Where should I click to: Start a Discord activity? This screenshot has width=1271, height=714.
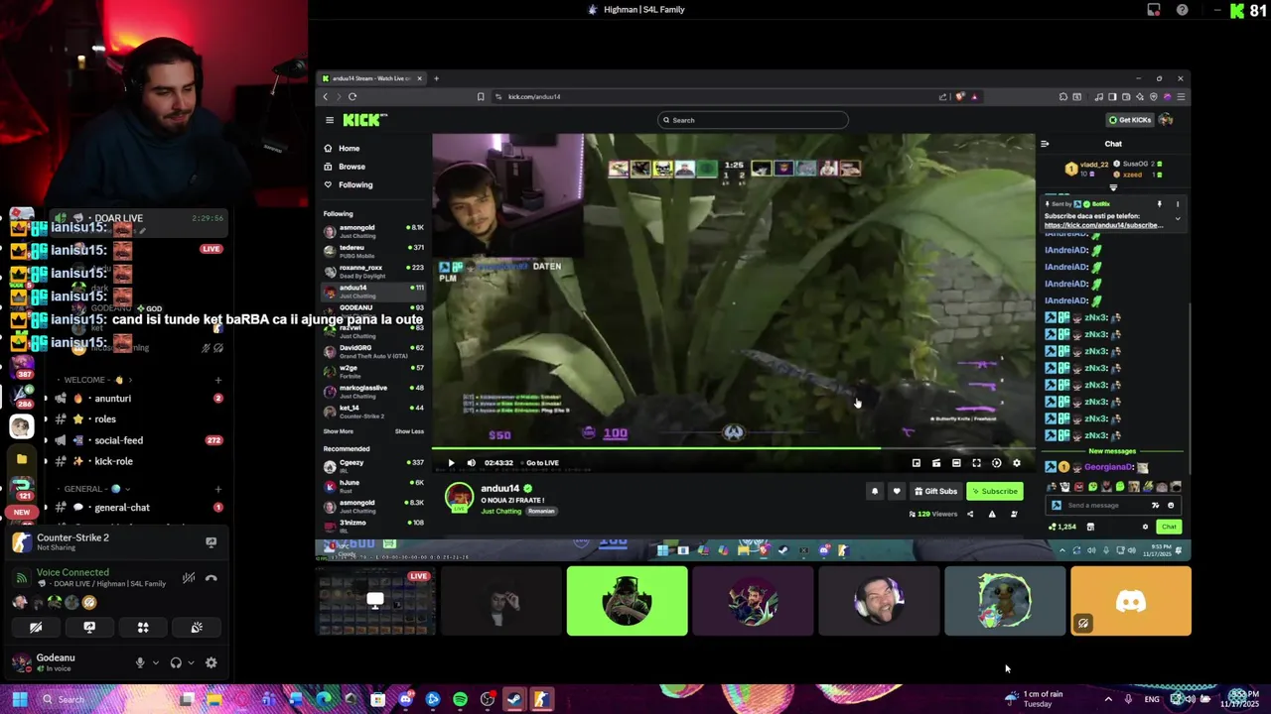tap(143, 627)
